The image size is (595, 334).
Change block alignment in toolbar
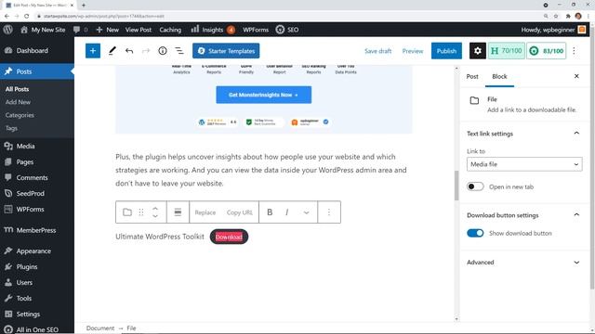click(x=178, y=212)
